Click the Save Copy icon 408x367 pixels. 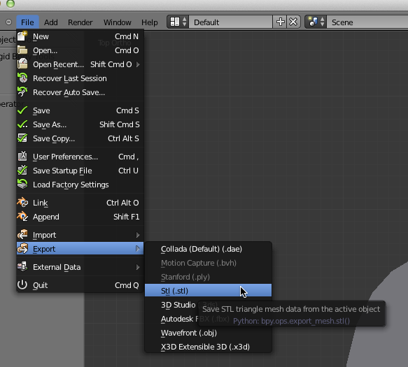click(22, 138)
